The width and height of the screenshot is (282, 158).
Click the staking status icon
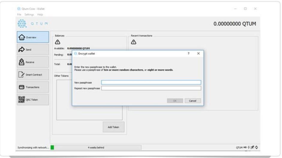click(x=249, y=148)
